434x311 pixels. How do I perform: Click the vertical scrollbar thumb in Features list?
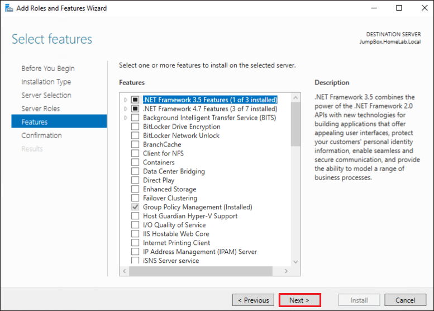point(295,124)
